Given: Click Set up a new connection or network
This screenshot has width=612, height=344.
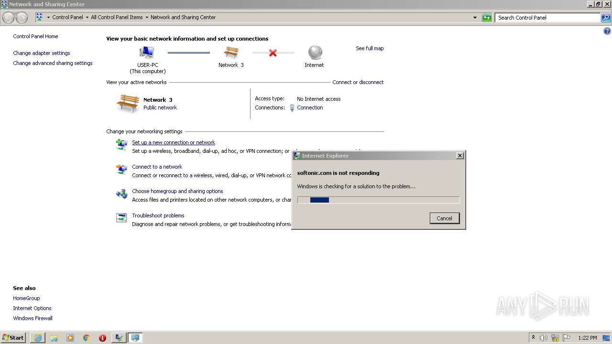Looking at the screenshot, I should [174, 142].
